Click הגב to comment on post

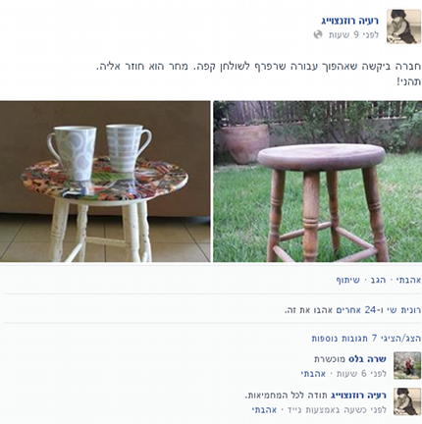pos(378,280)
